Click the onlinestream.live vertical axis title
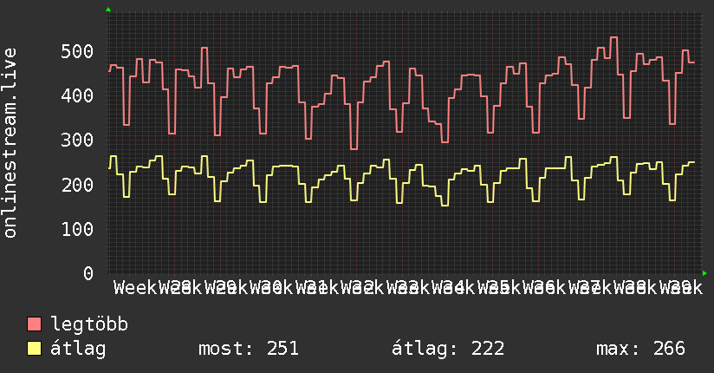714x373 pixels. [10, 143]
